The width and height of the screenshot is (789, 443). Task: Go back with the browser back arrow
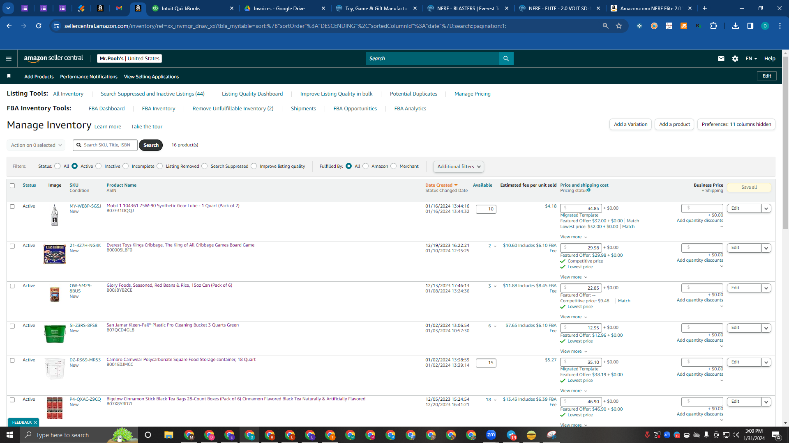[x=9, y=26]
